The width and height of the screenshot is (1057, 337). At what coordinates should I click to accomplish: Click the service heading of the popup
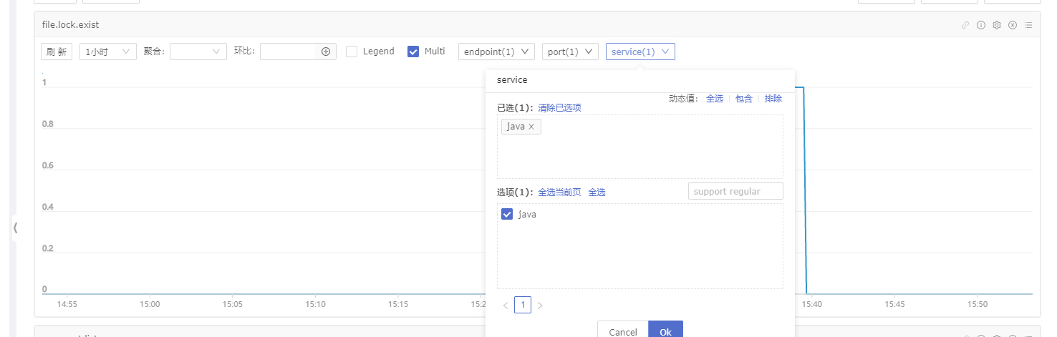512,80
